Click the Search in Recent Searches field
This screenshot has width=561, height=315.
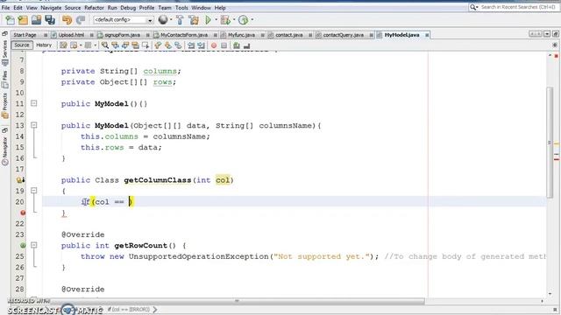(x=514, y=7)
